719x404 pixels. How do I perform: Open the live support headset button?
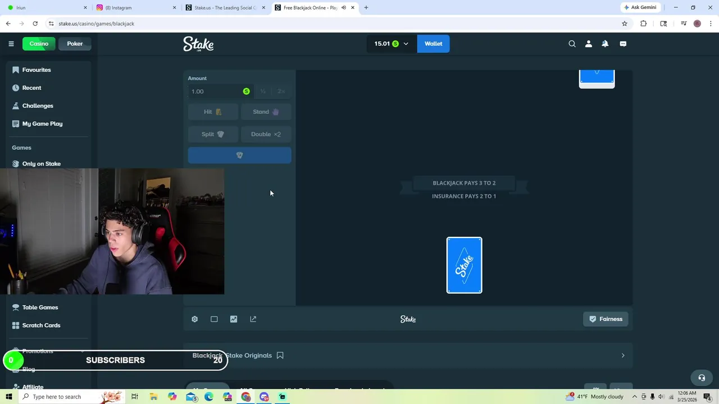coord(701,378)
